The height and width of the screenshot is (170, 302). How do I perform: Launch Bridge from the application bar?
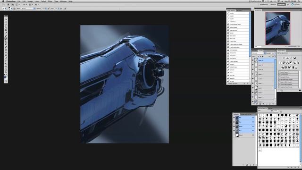(x=8, y=4)
